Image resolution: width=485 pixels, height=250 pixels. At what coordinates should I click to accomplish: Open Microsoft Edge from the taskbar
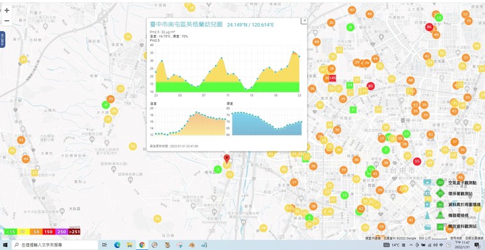pyautogui.click(x=117, y=245)
